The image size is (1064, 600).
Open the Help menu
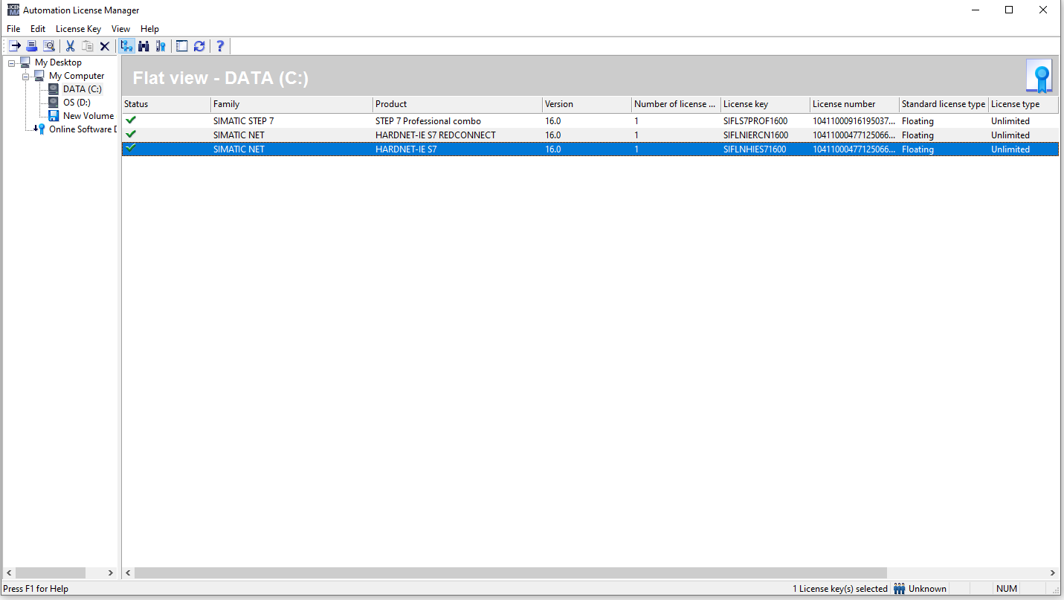149,29
